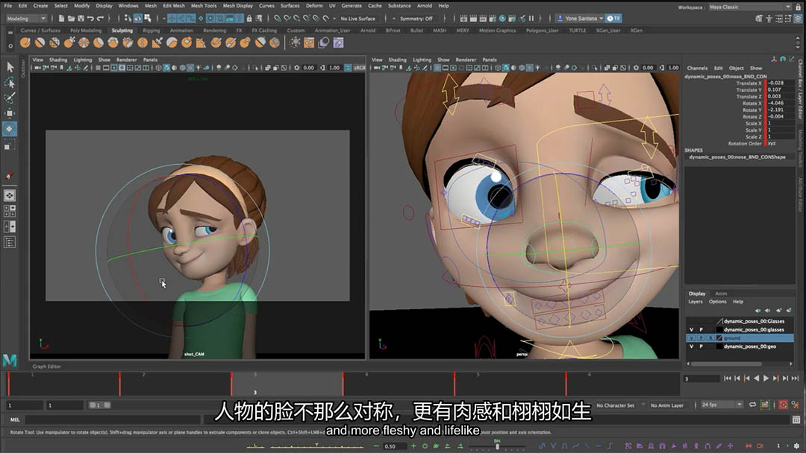Choose the Lasso select tool in toolbox

(9, 82)
